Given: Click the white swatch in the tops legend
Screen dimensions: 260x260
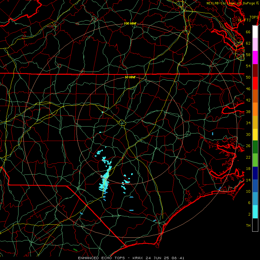Looking at the screenshot, I should pos(255,32).
